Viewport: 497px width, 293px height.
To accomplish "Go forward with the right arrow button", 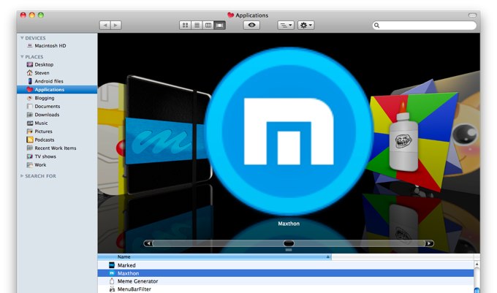I will click(x=115, y=25).
